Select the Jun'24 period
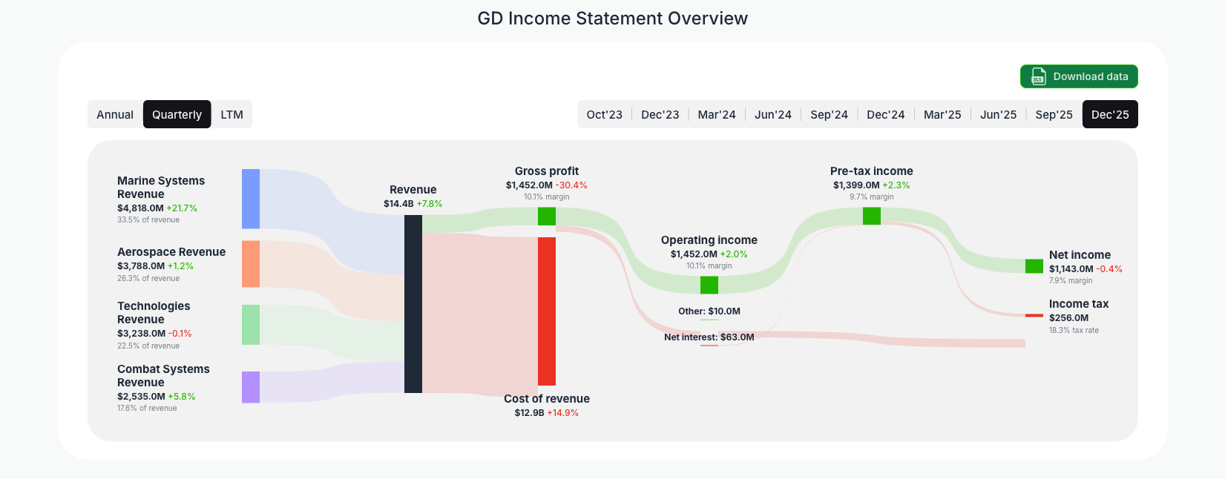The image size is (1225, 479). click(x=772, y=114)
